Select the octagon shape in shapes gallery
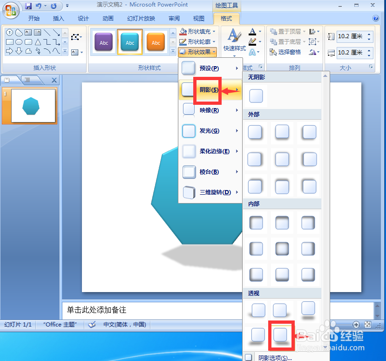Viewport: 386px width, 361px height. point(9,32)
